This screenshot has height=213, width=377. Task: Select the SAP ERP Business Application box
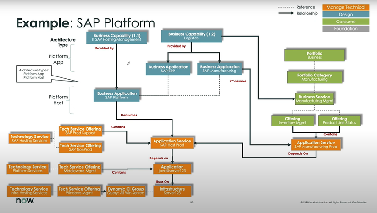pyautogui.click(x=168, y=69)
